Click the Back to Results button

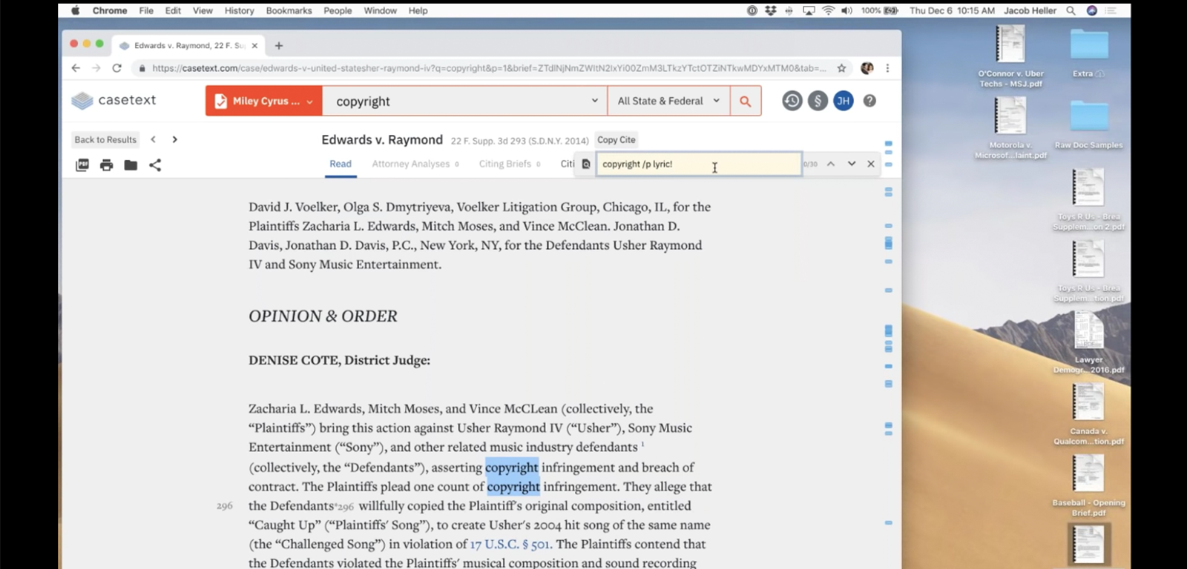pyautogui.click(x=105, y=139)
